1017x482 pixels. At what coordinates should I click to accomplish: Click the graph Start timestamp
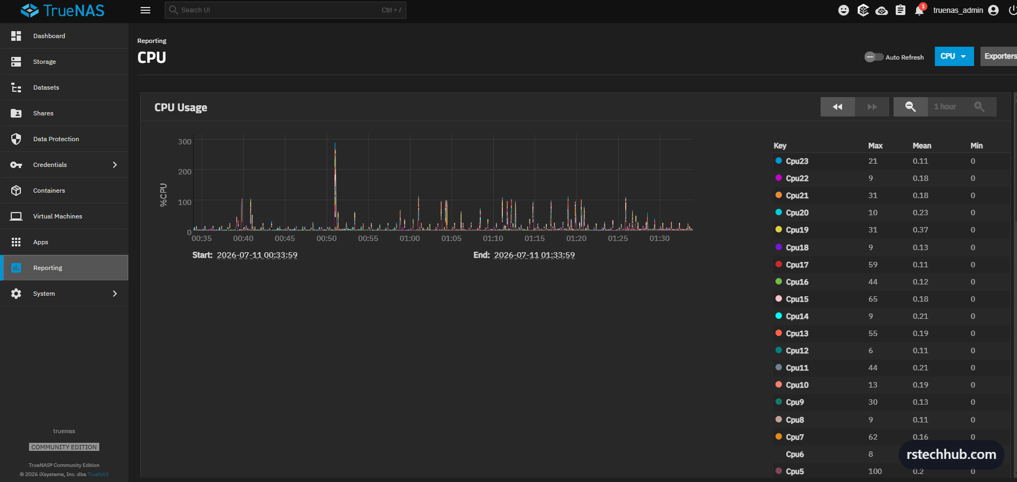(x=257, y=255)
